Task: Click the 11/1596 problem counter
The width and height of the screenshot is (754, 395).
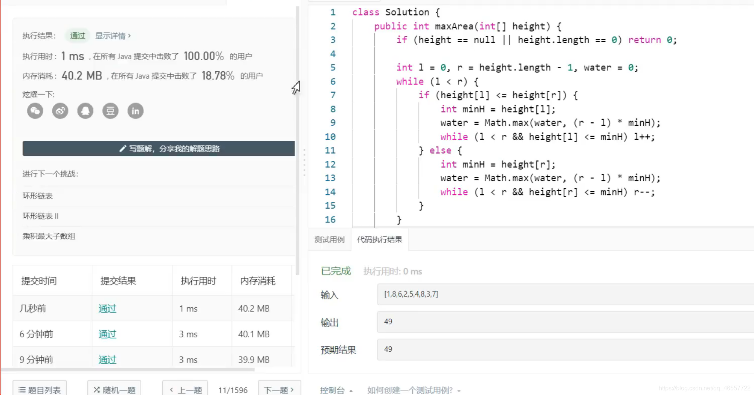Action: coord(233,390)
